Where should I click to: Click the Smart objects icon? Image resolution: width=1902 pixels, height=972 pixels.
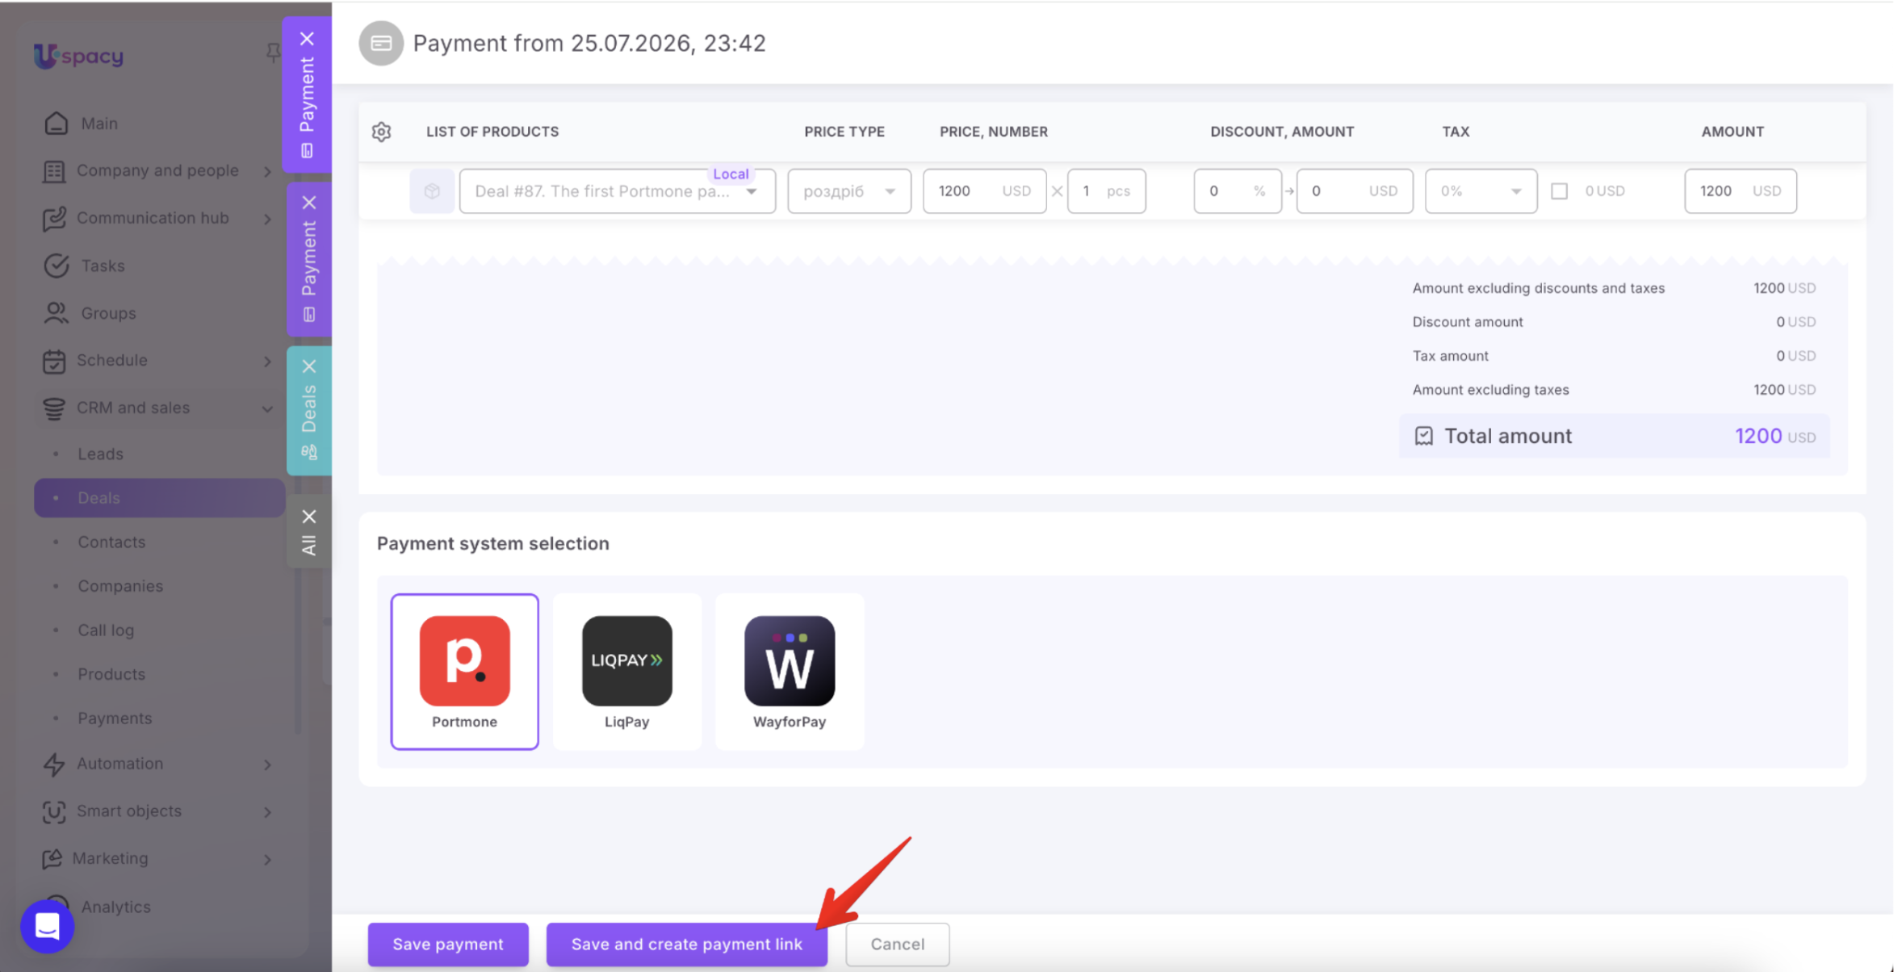coord(54,811)
